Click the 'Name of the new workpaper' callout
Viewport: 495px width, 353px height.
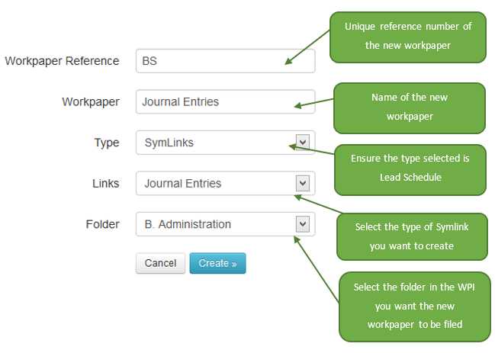(x=409, y=108)
